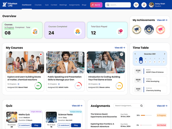Click the search magnifier in top bar

pos(108,5)
